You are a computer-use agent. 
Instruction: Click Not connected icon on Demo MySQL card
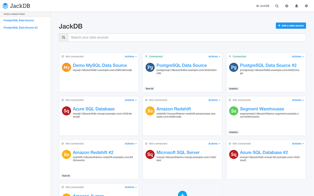[x=63, y=56]
